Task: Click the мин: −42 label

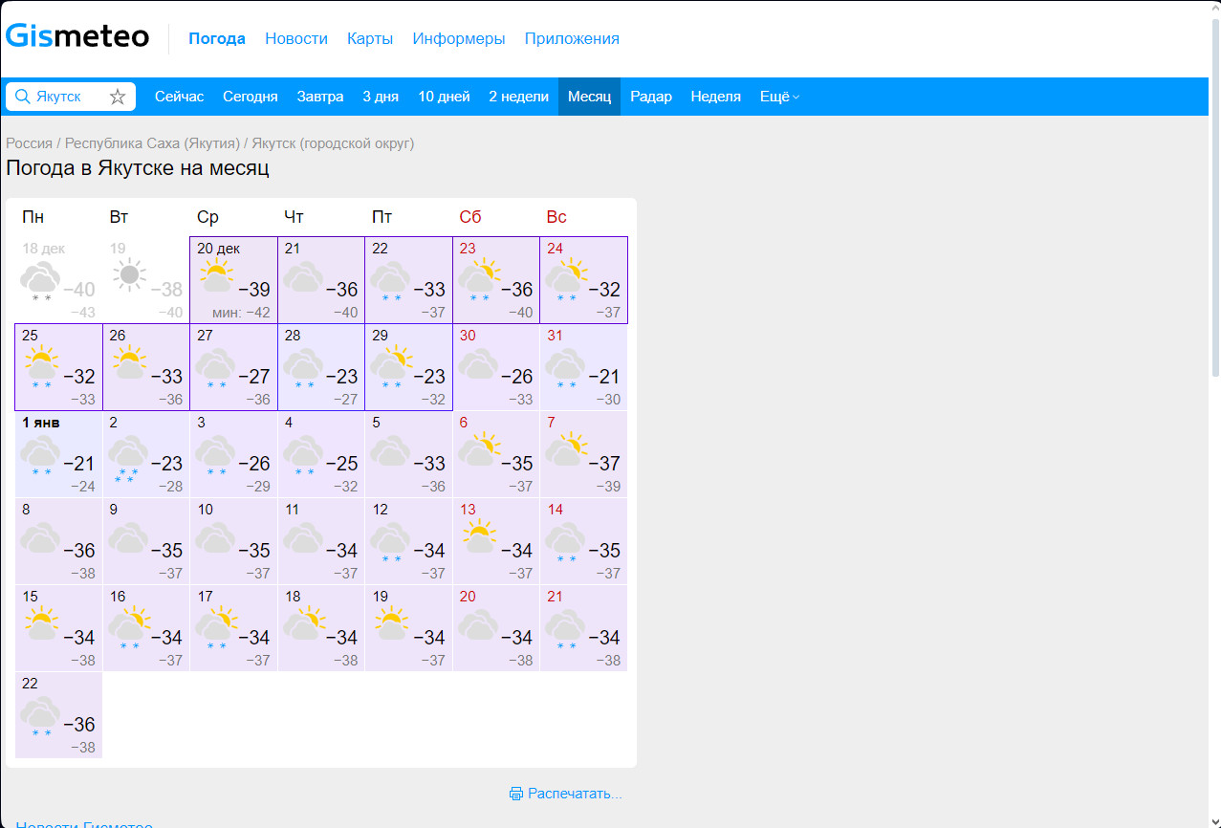Action: click(241, 313)
